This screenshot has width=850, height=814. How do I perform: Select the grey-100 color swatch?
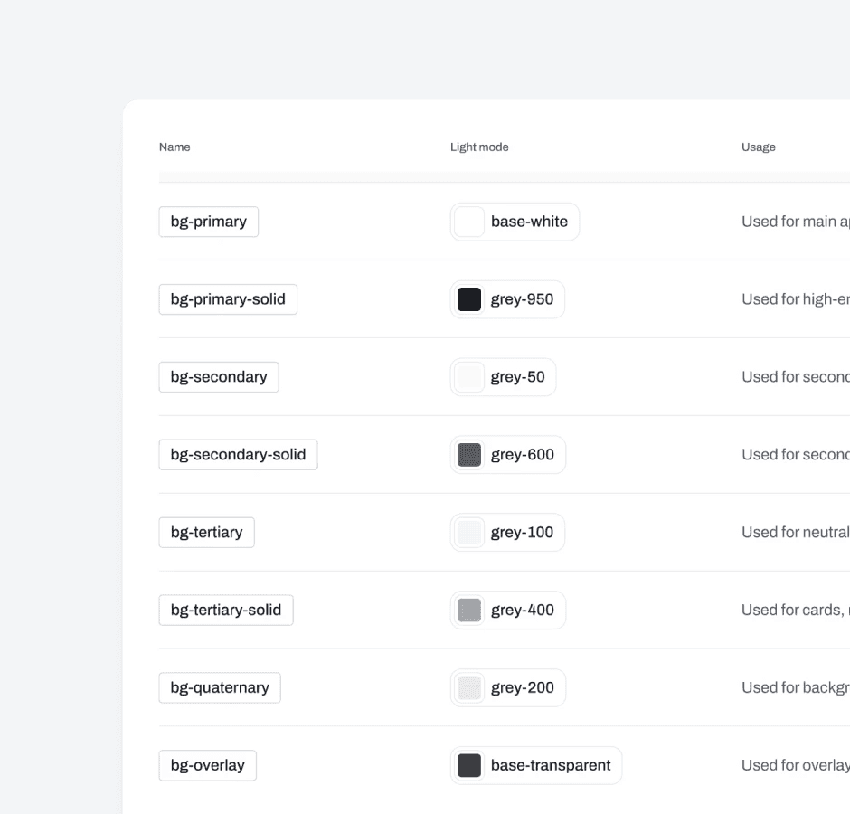point(469,533)
